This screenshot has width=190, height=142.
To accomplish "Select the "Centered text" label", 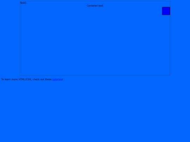I will 95,6.
